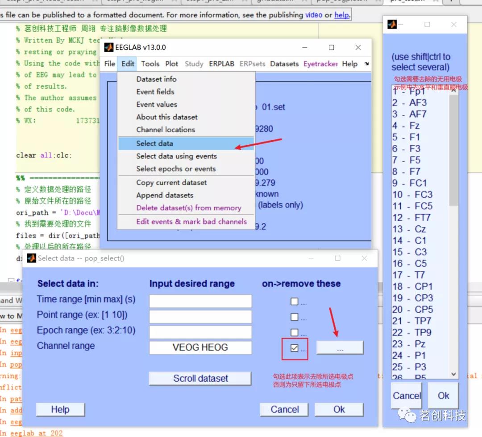Click Ok in pop_select dialog
The height and width of the screenshot is (437, 482).
pos(339,409)
